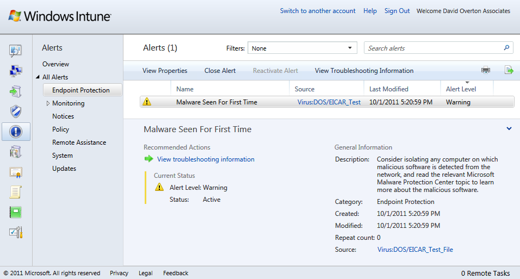The height and width of the screenshot is (279, 520).
Task: Click View Properties in the toolbar
Action: (165, 70)
